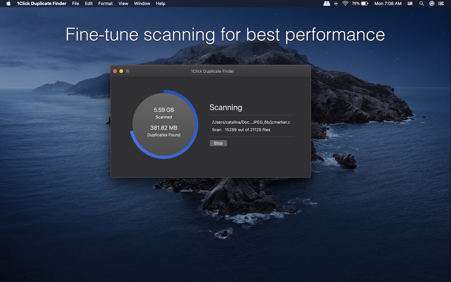This screenshot has height=282, width=451.
Task: Click the US flag input source icon
Action: click(410, 3)
